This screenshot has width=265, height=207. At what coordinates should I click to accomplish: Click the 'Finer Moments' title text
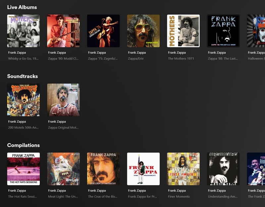179,196
